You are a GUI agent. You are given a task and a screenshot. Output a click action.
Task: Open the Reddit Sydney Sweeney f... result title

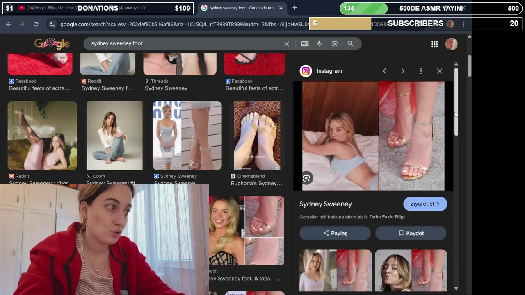click(107, 88)
